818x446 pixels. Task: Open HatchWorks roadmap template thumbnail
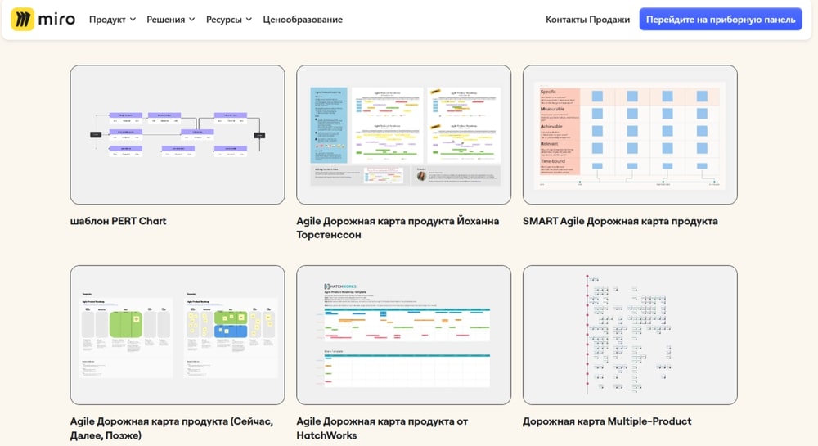[x=404, y=335]
